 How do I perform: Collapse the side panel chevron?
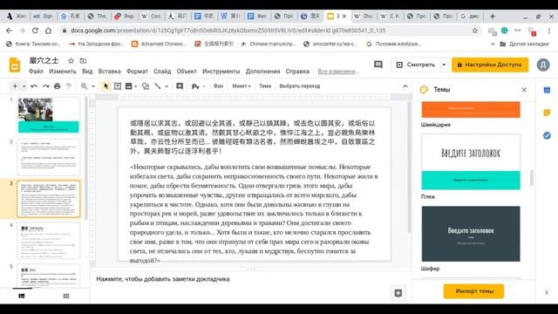pyautogui.click(x=547, y=292)
